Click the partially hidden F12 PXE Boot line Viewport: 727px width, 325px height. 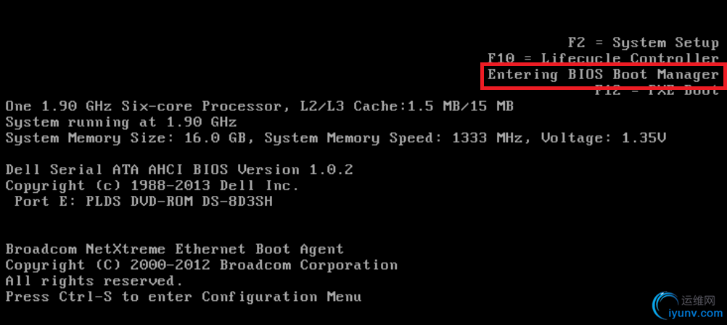[657, 91]
